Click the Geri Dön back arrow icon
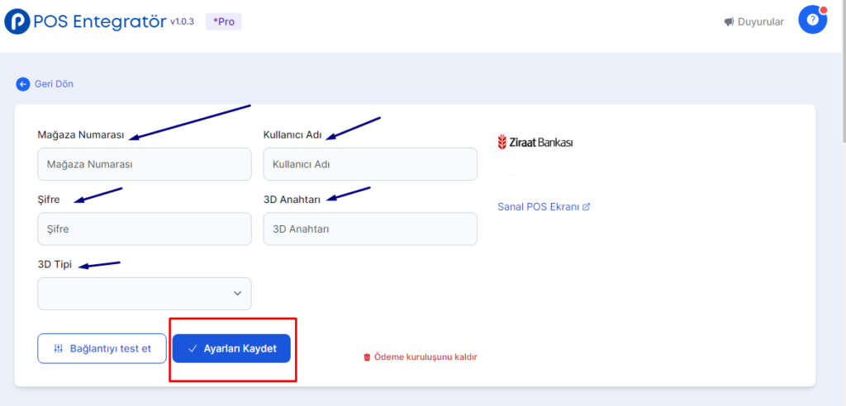 pyautogui.click(x=22, y=84)
